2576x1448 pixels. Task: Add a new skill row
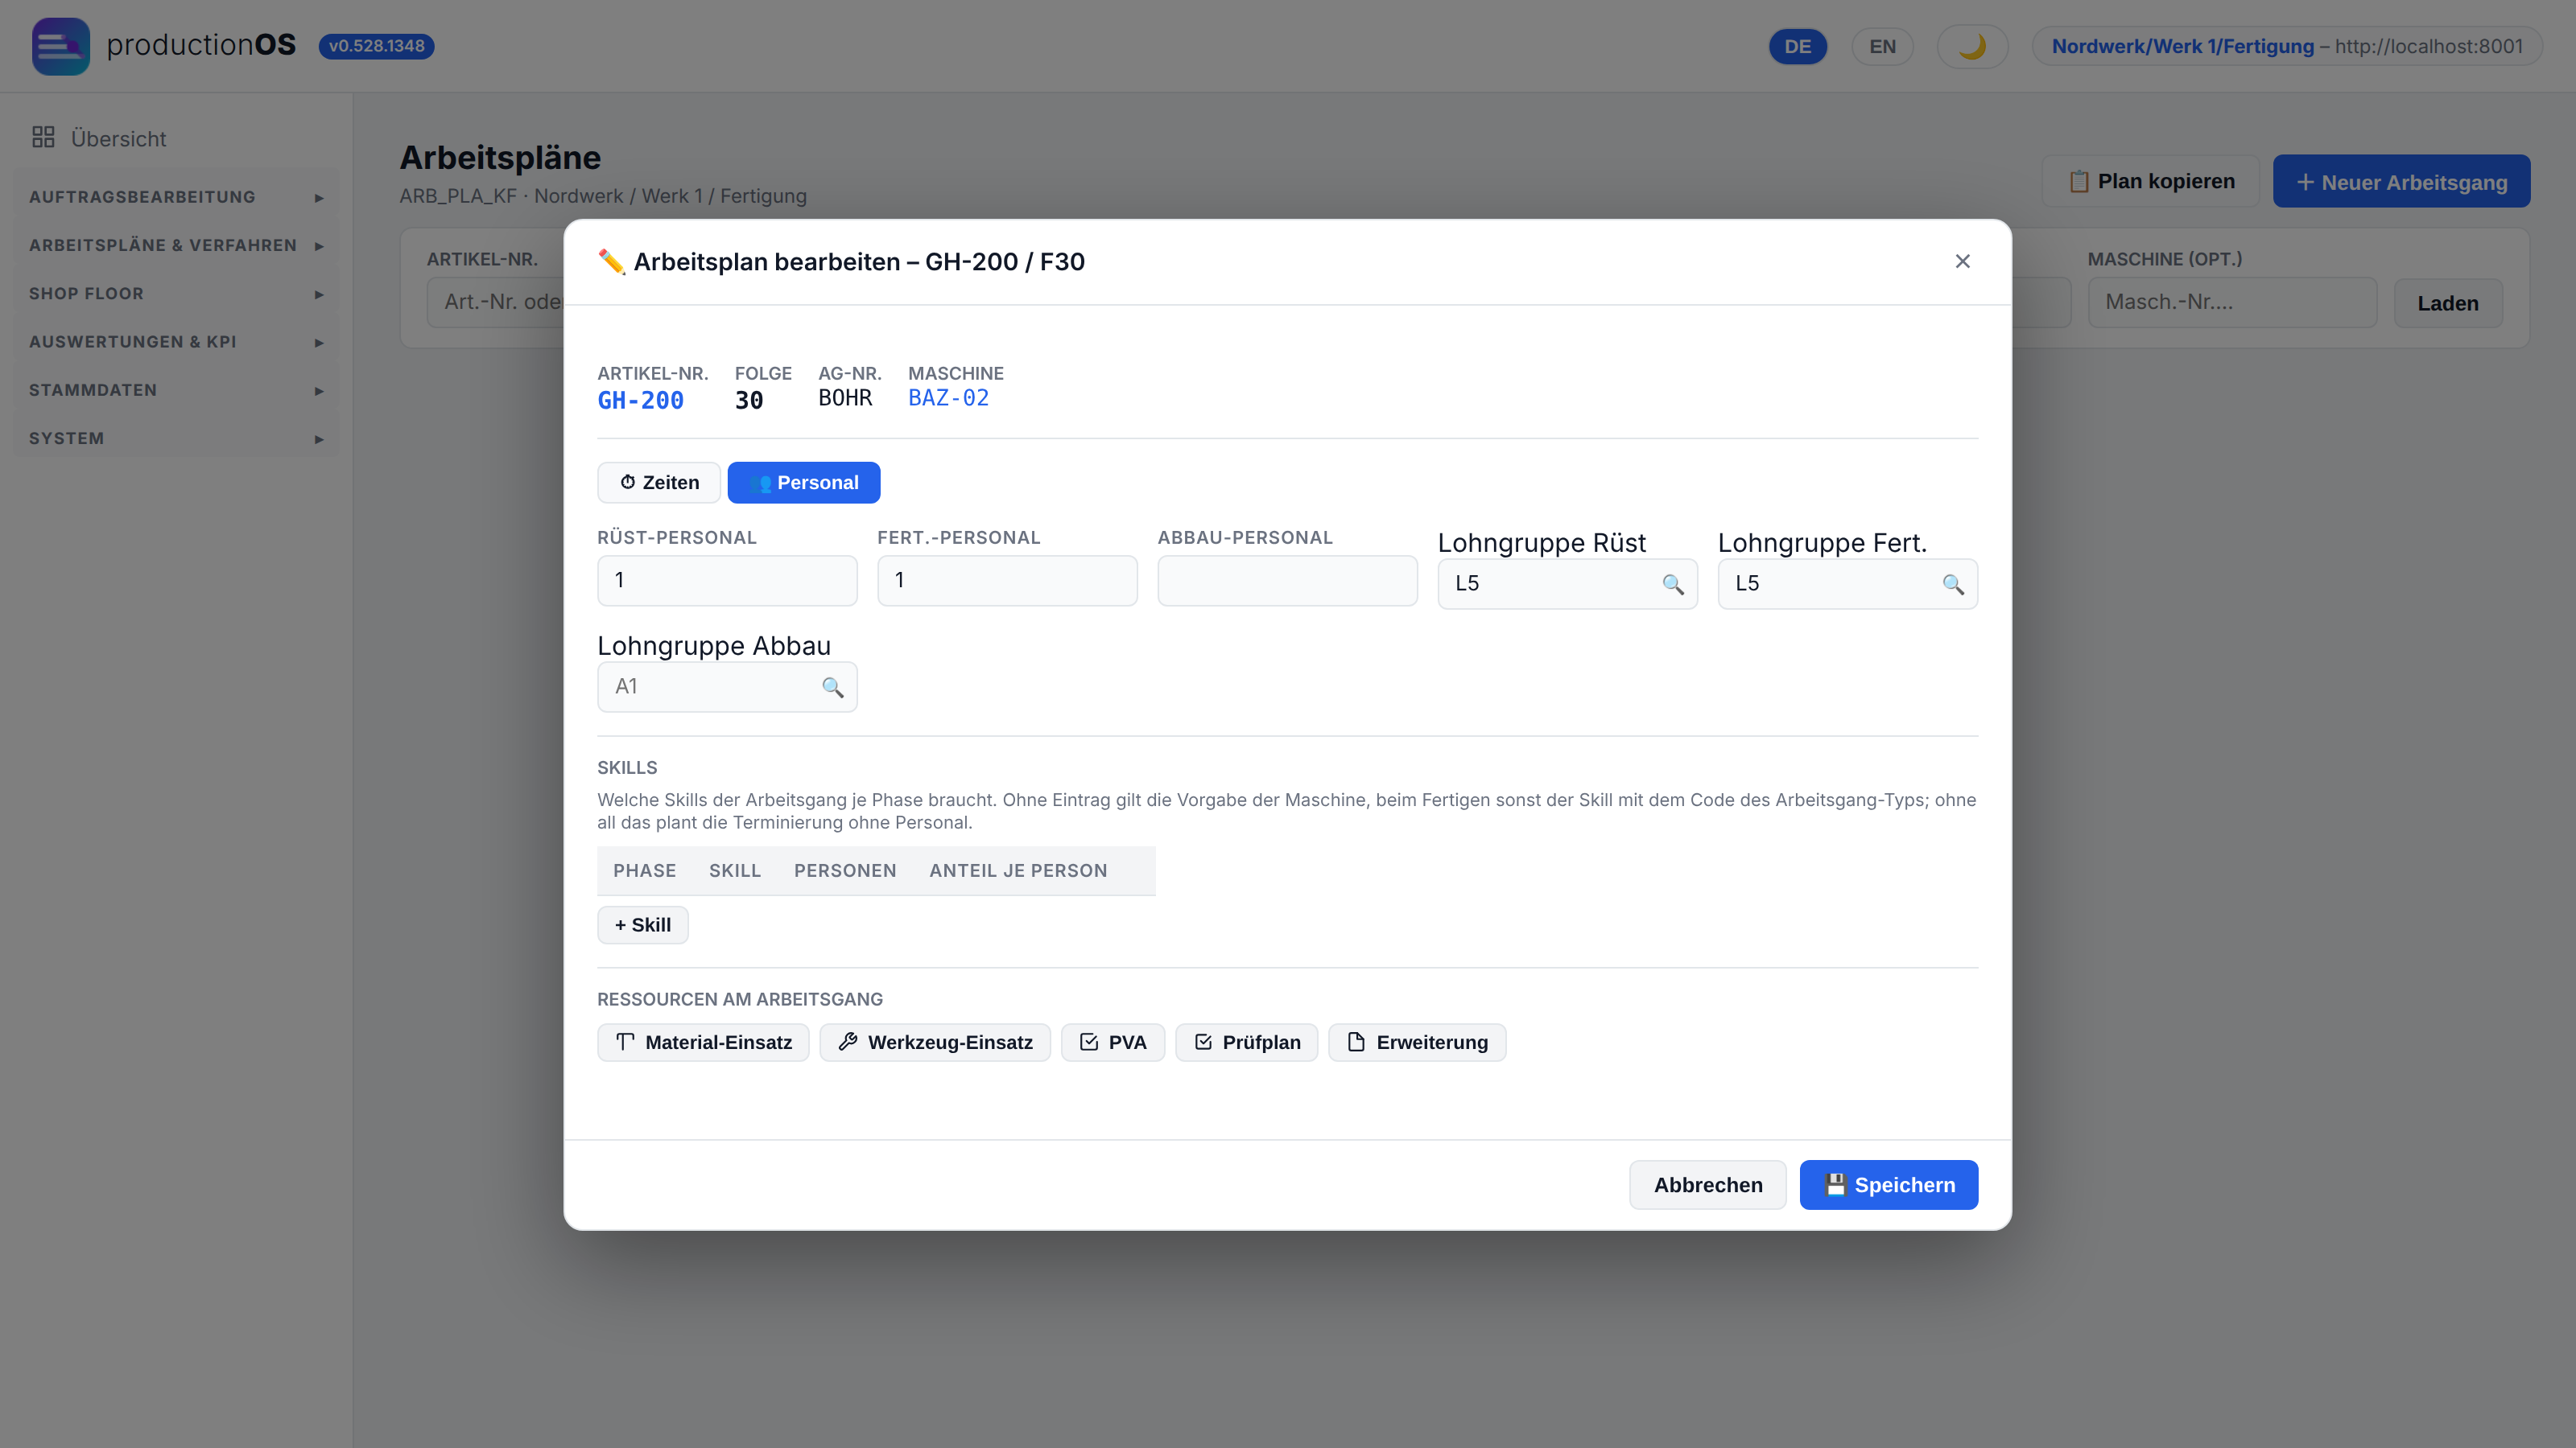tap(643, 925)
